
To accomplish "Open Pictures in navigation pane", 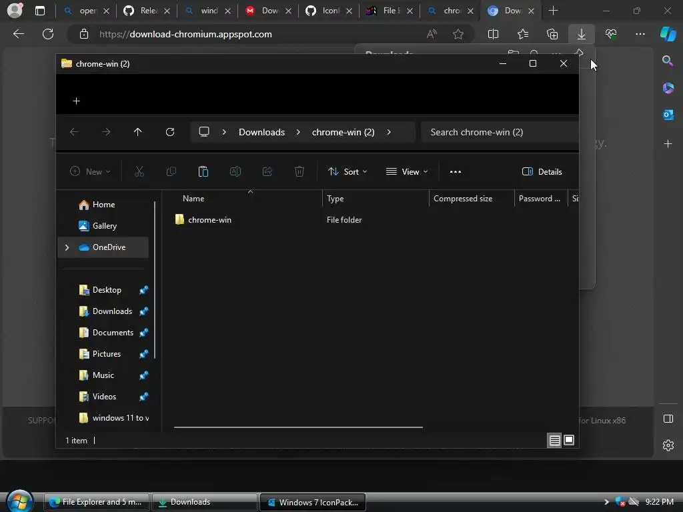I will (x=106, y=354).
